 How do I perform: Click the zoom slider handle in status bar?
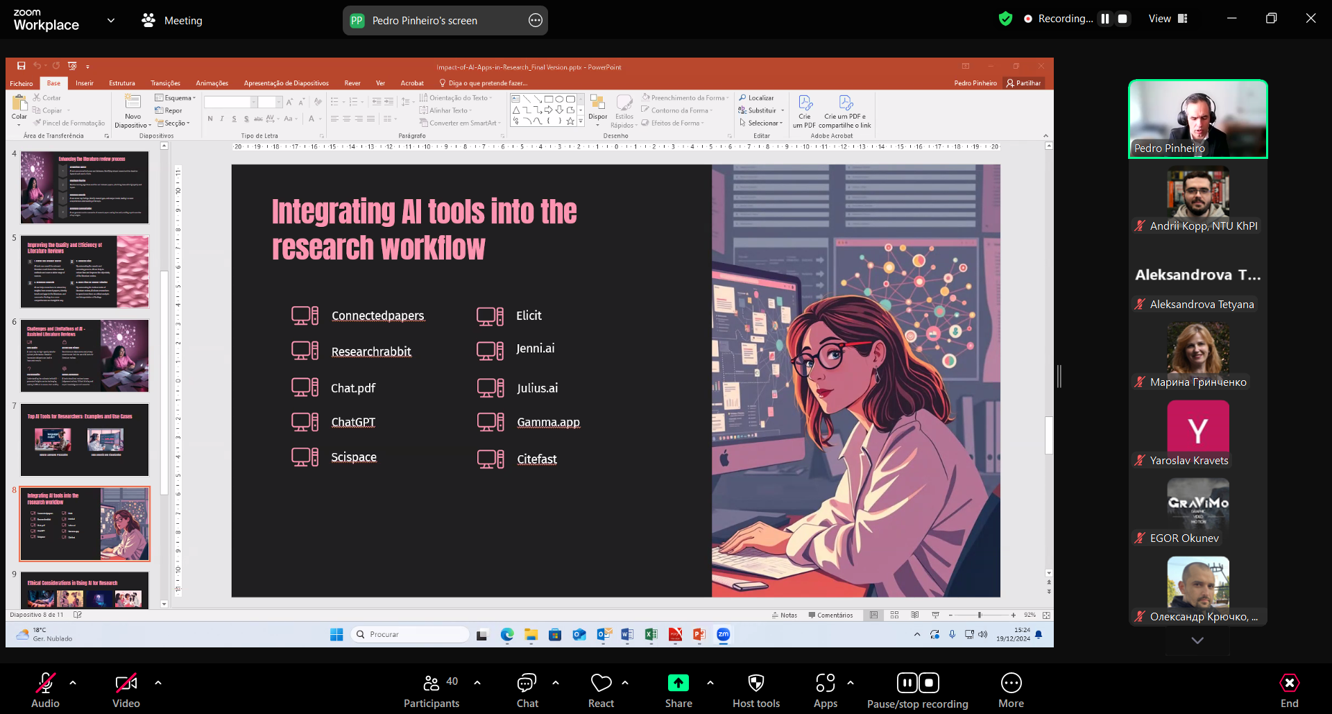(980, 615)
